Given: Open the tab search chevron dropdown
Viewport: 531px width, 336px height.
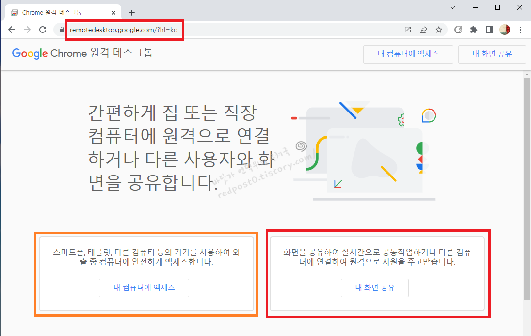Looking at the screenshot, I should pos(453,7).
